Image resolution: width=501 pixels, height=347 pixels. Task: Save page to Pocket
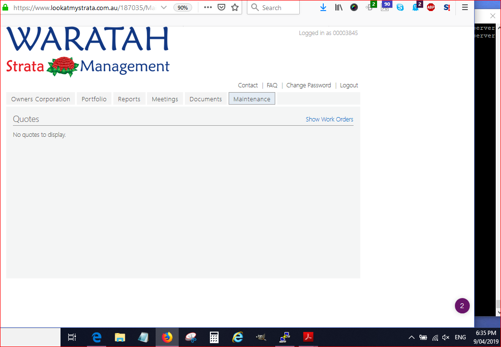221,7
